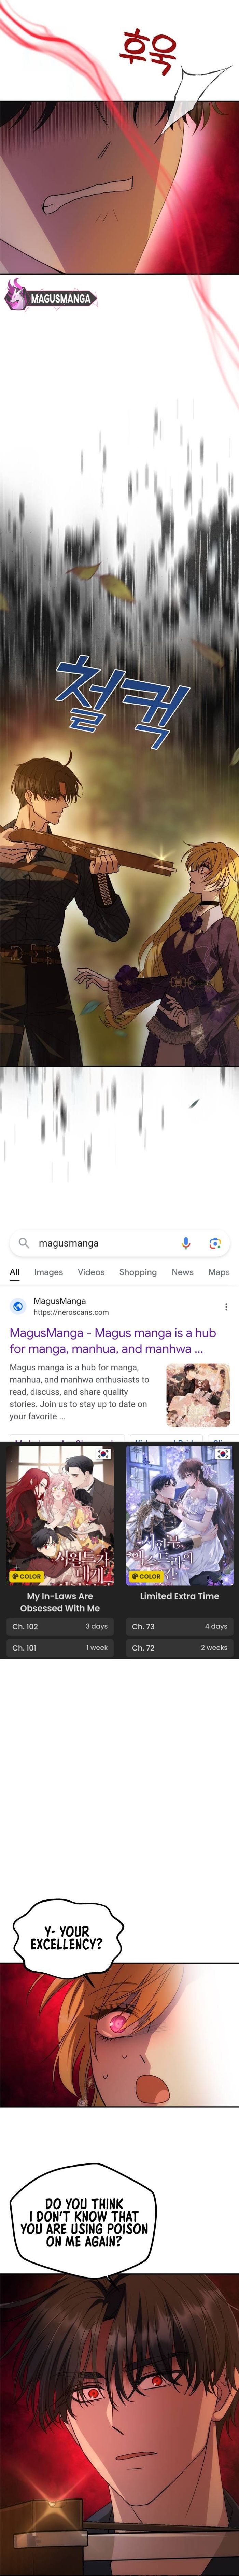Switch to the Images tab
The height and width of the screenshot is (2576, 239).
pos(48,1272)
